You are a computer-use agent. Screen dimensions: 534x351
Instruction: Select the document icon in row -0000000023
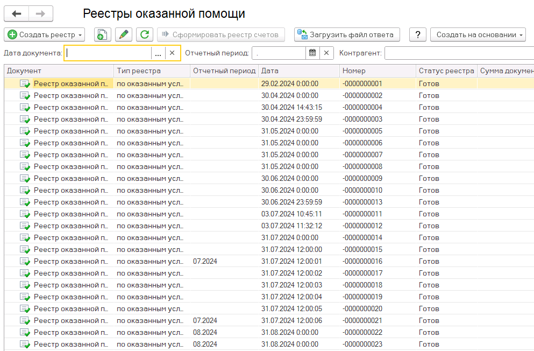[x=25, y=344]
